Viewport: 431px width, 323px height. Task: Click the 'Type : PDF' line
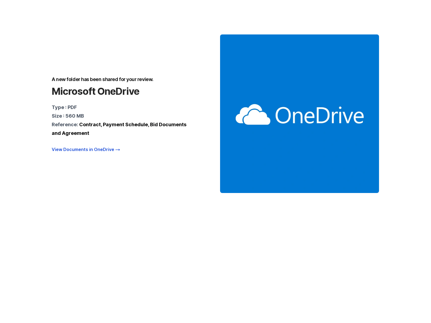tap(64, 107)
